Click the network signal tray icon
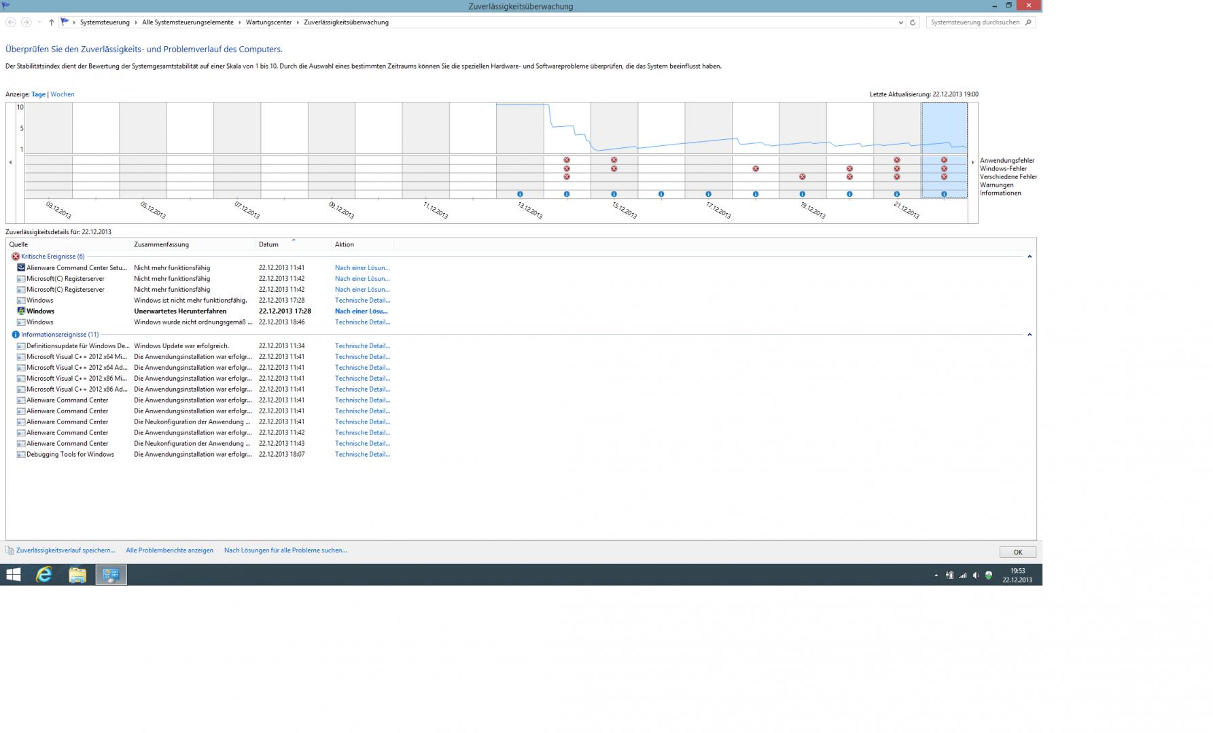This screenshot has width=1213, height=733. (x=962, y=576)
